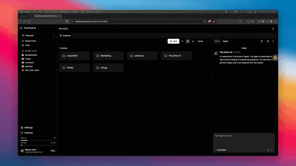This screenshot has height=166, width=296.
Task: Click the Explorer tab
Action: 65,35
